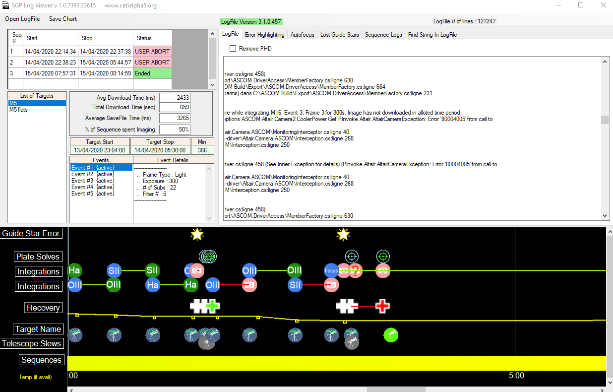Click the lone green plate solve crosshair
The height and width of the screenshot is (392, 613).
(x=382, y=257)
